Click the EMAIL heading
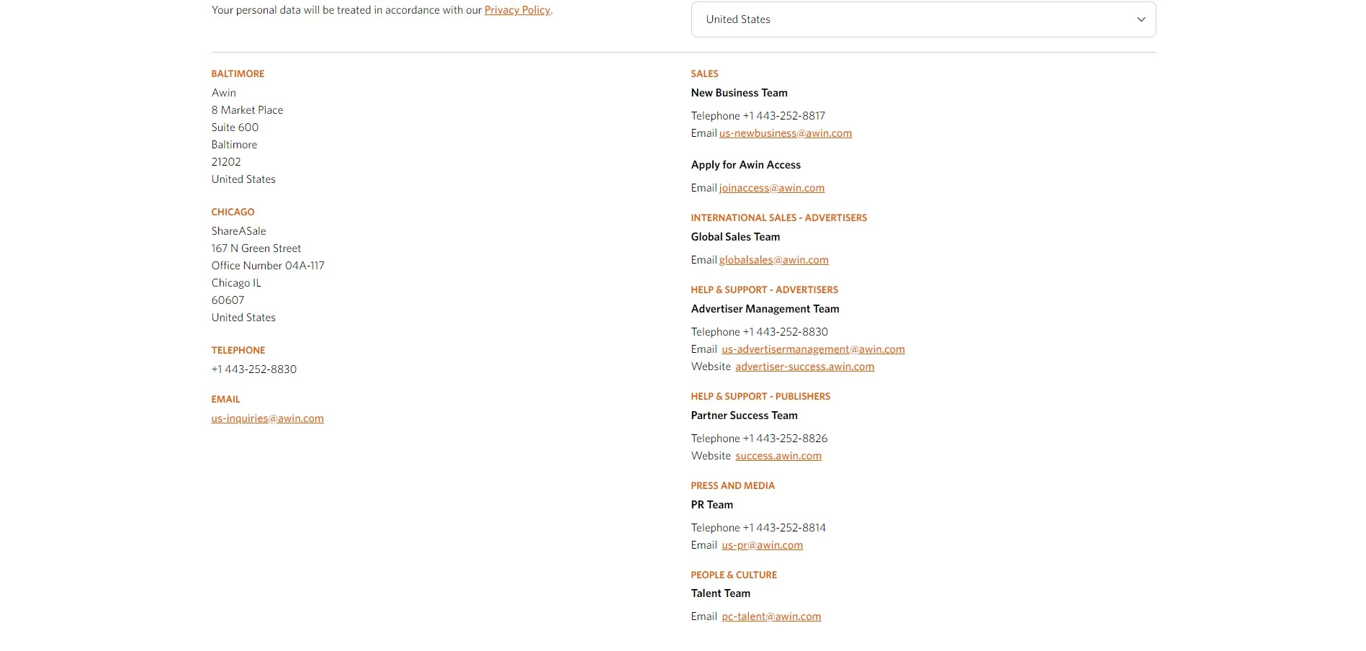 pyautogui.click(x=225, y=399)
